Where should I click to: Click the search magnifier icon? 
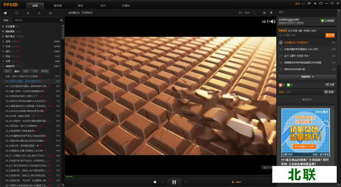point(62,20)
